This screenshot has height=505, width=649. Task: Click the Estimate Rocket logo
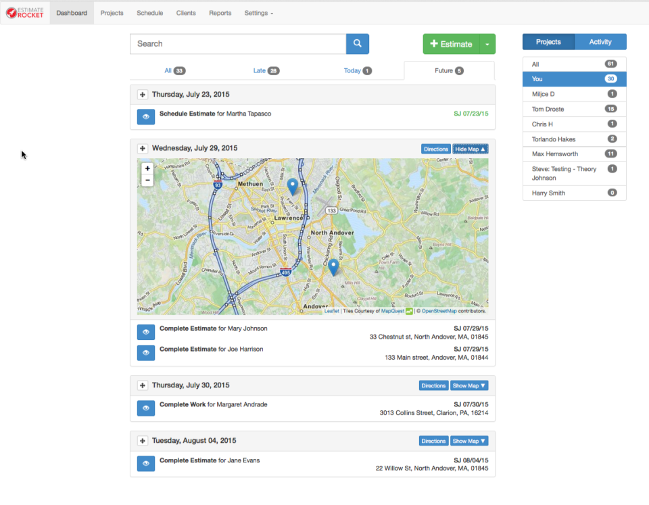(x=24, y=12)
